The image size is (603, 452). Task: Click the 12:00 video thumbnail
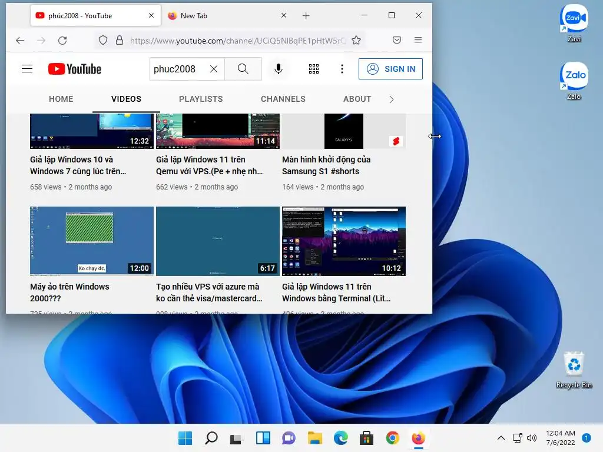point(91,241)
